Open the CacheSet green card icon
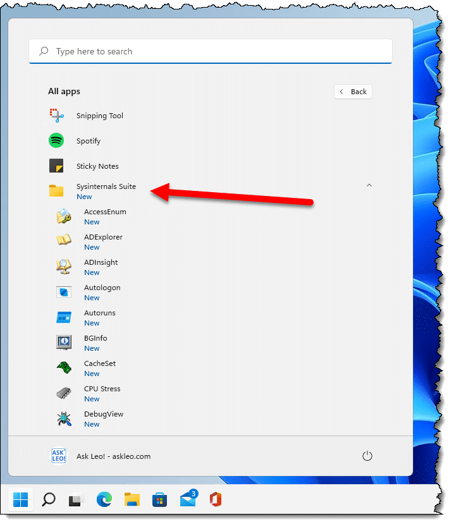The height and width of the screenshot is (524, 454). [64, 368]
